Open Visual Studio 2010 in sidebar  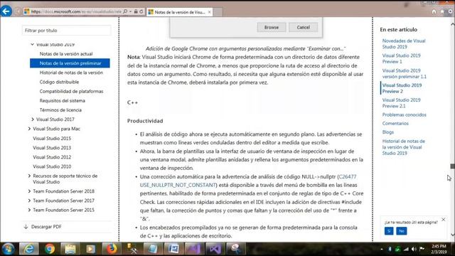52,166
